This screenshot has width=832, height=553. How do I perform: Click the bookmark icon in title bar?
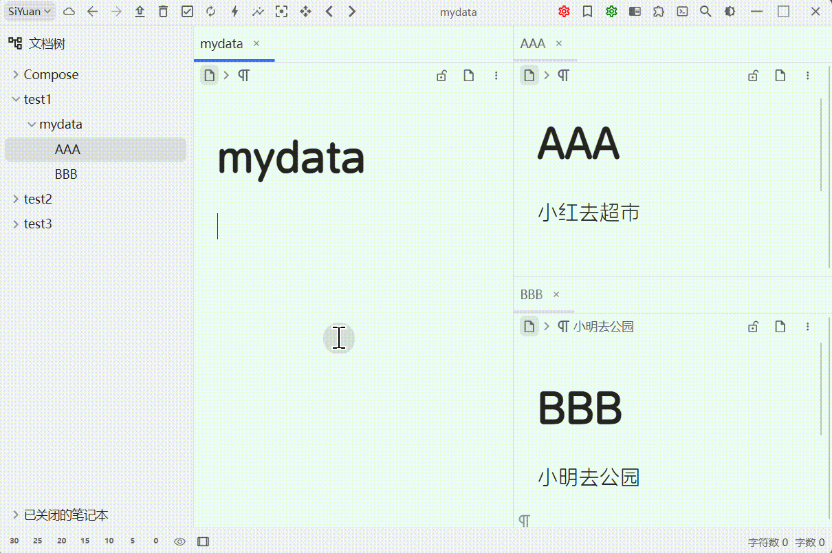click(587, 12)
